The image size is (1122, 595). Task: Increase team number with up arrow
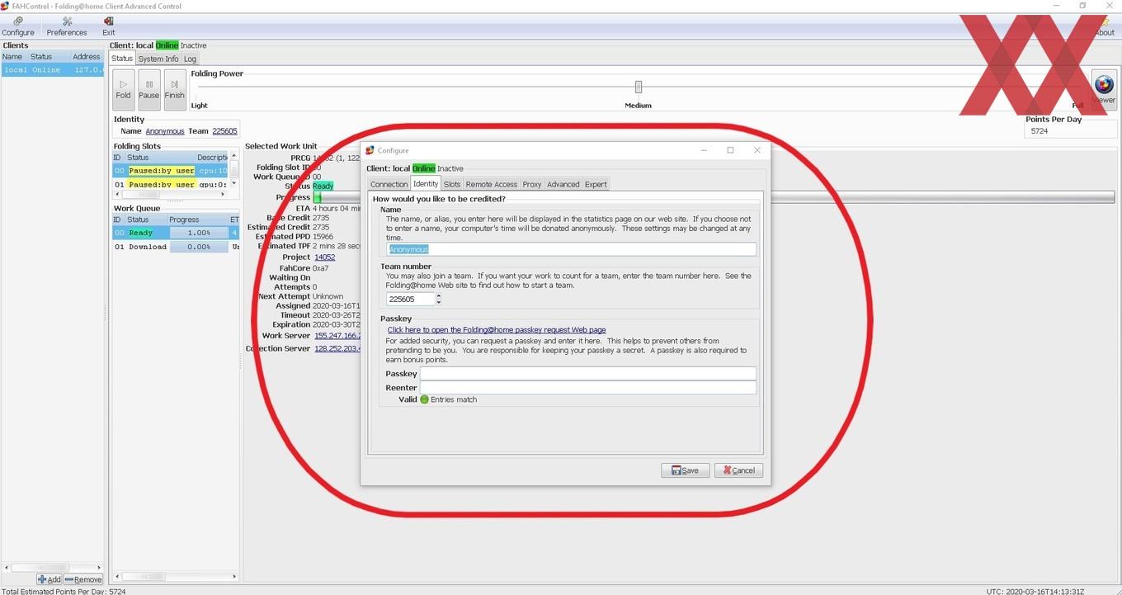[x=439, y=295]
